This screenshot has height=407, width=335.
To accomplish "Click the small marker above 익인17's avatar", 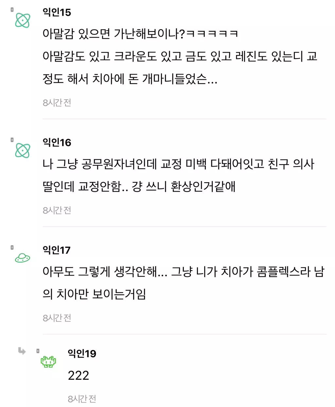I will pos(12,247).
